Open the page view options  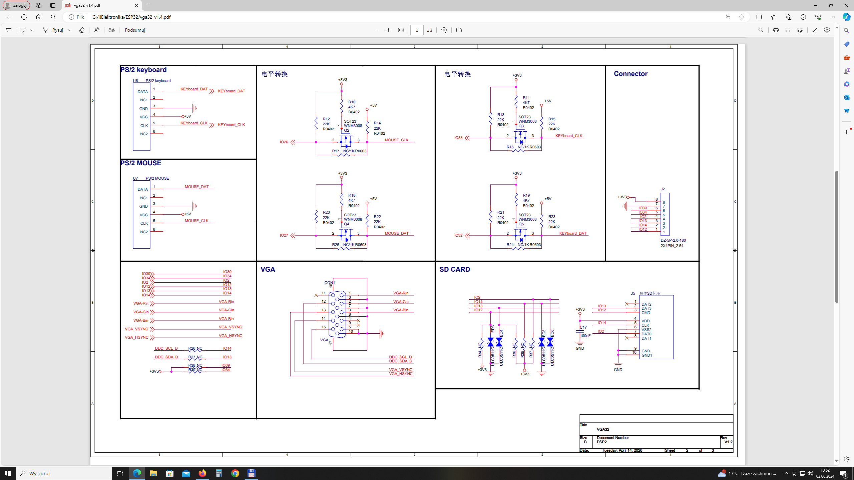coord(459,30)
